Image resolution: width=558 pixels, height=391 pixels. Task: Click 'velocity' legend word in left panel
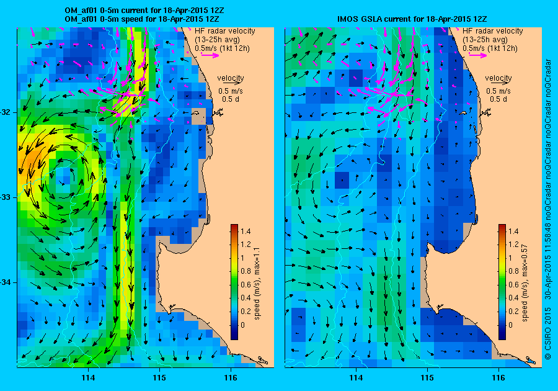tap(231, 78)
